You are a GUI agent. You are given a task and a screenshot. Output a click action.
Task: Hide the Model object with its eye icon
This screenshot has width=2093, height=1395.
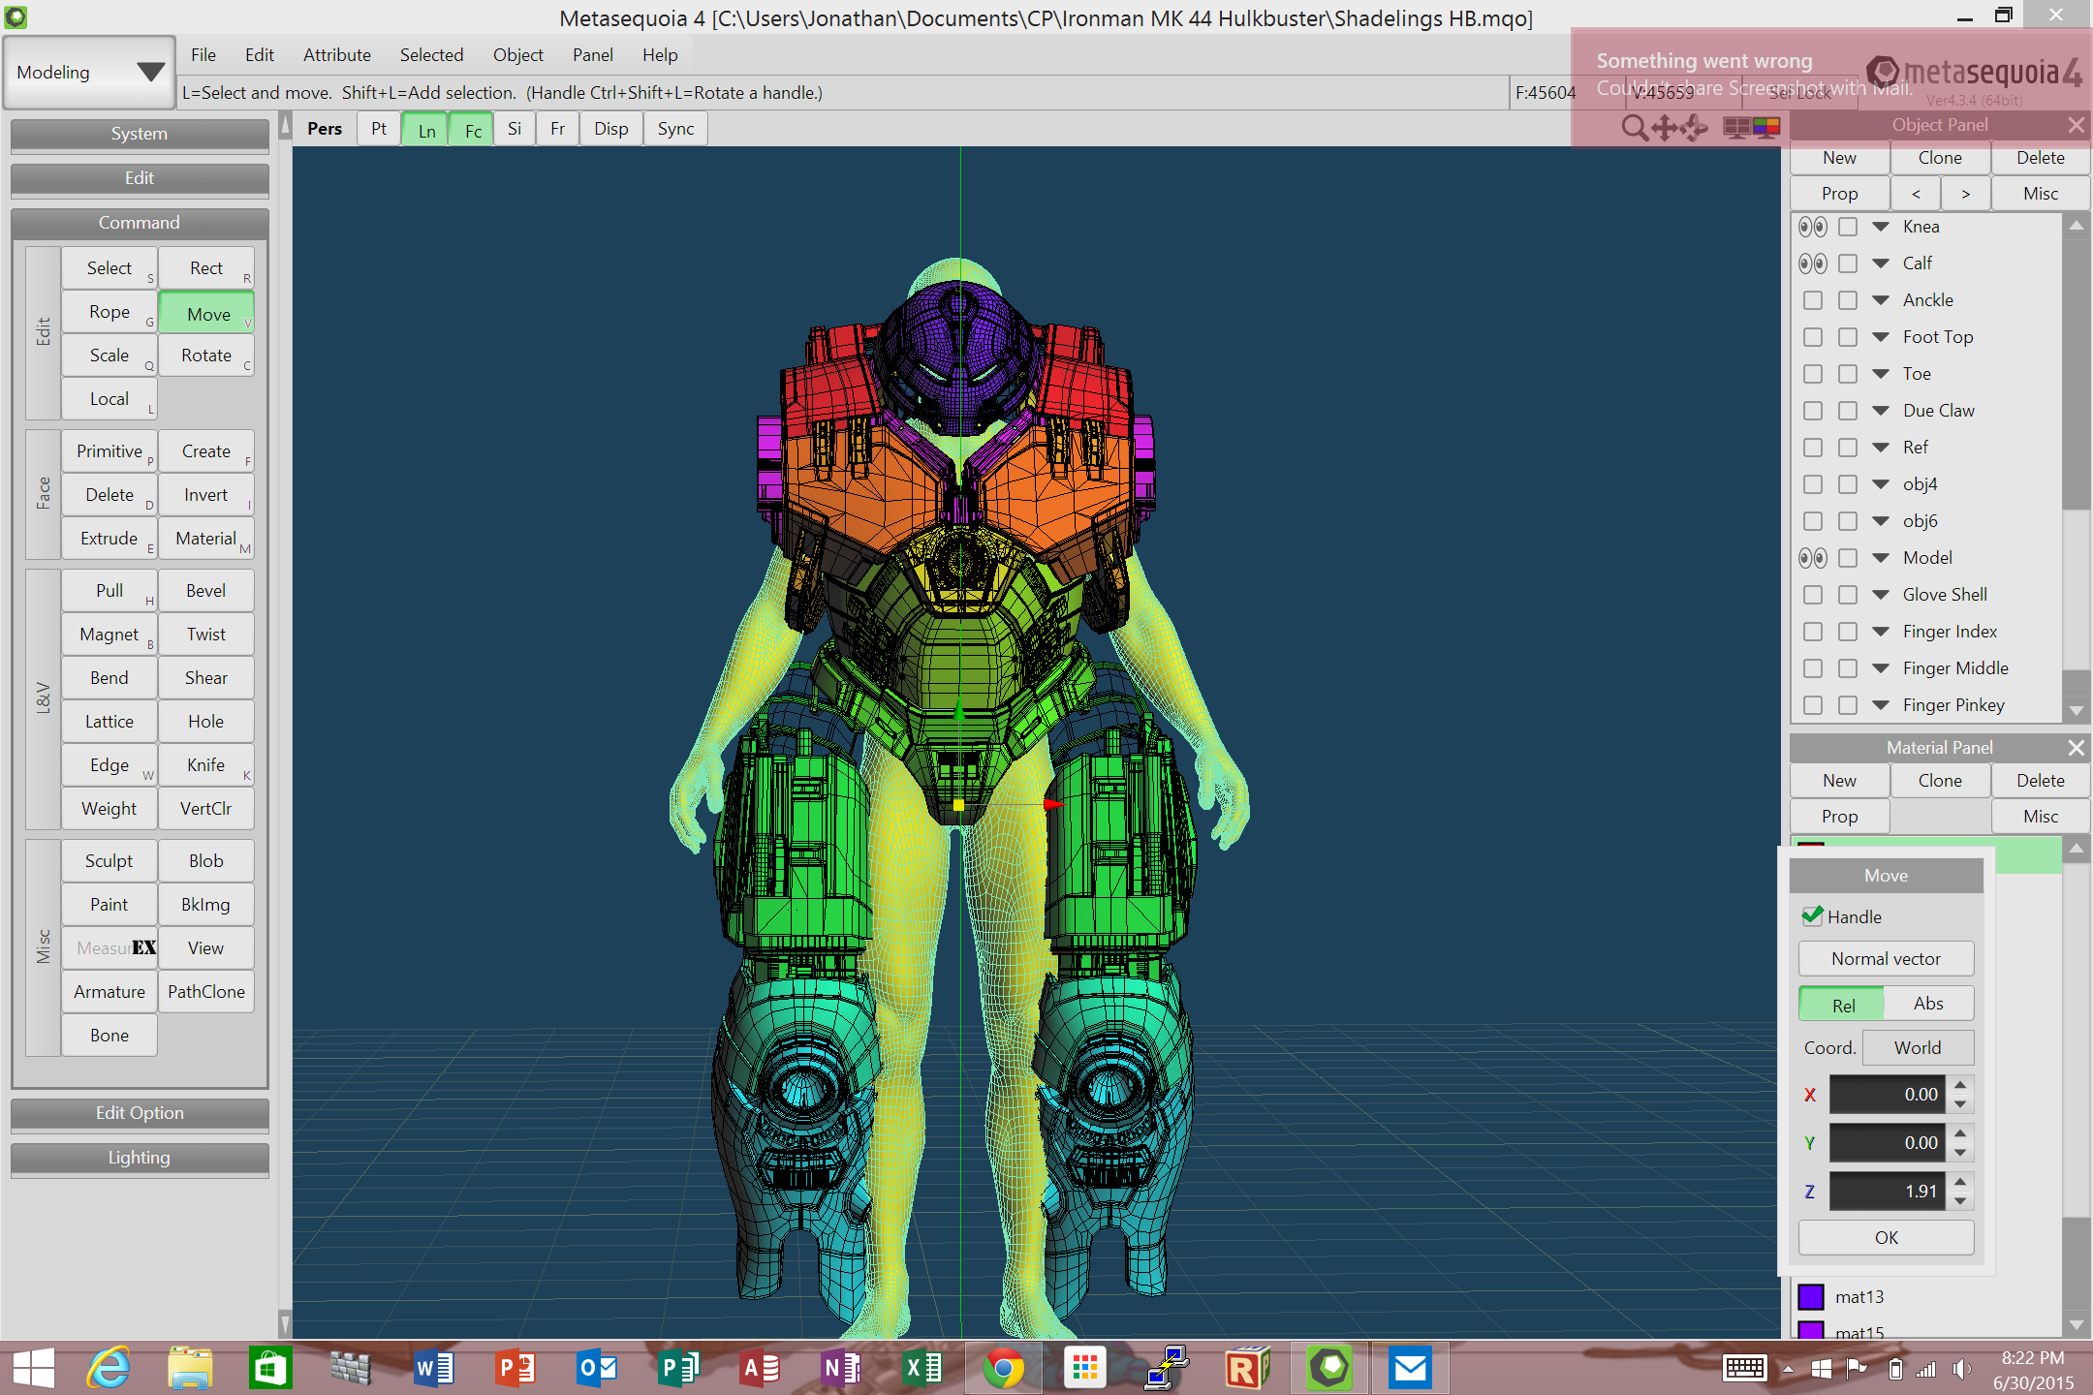1813,558
